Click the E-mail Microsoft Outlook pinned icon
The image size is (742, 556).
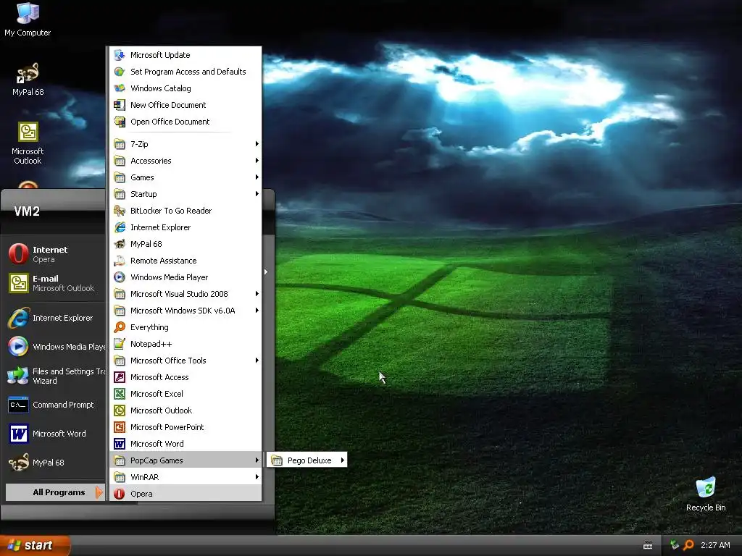[18, 283]
